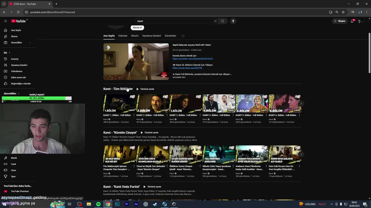Open options menu for KANIT 6. Bölüm video
Screen dimensions: 371x208
click(x=299, y=115)
